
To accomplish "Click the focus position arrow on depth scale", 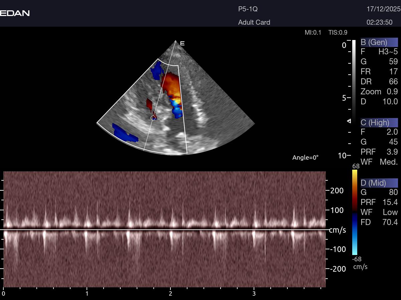I will coord(349,121).
